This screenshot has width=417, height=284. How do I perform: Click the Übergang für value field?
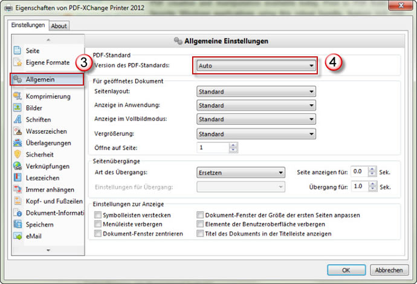point(360,186)
